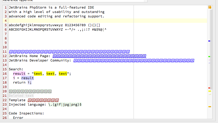Click the 'Error' text on line 26

pos(18,118)
